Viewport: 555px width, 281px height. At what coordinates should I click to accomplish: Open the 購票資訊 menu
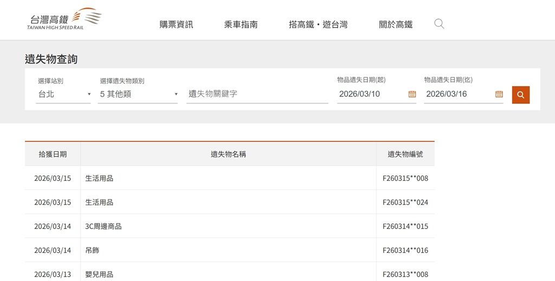point(176,24)
